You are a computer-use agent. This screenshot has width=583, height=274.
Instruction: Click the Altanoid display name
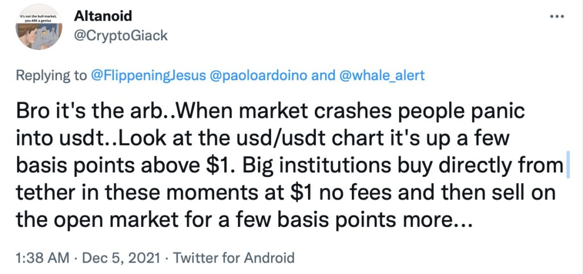point(103,16)
